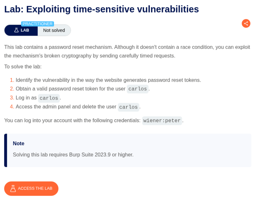Click the "To solve the lab:" line
Screen dimensions: 256x198
[23, 67]
